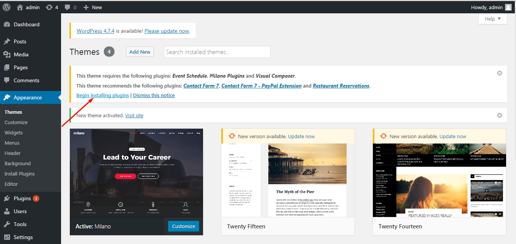Click the Plugins plug icon in the sidebar

(x=7, y=198)
